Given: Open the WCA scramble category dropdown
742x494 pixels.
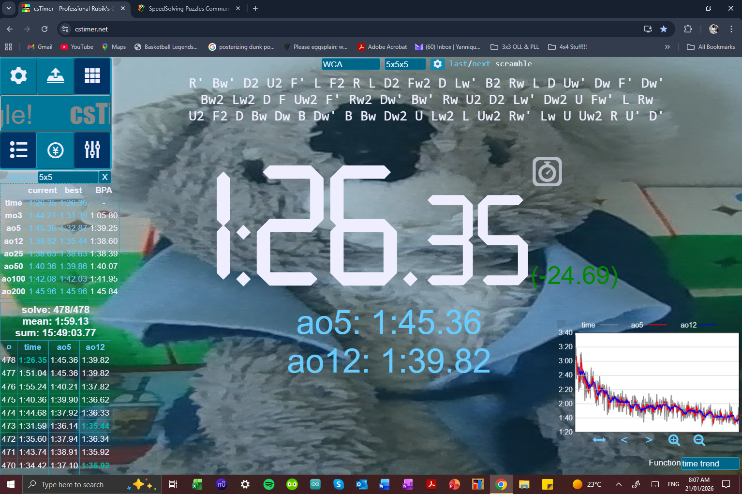Looking at the screenshot, I should click(x=351, y=64).
